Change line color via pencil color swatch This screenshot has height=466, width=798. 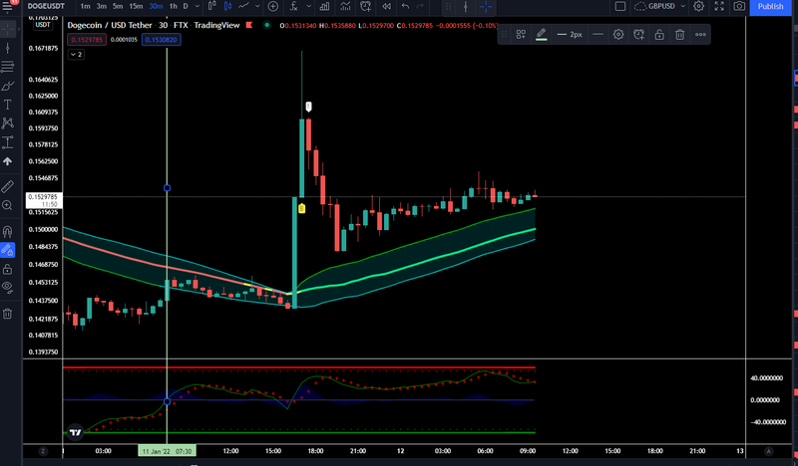click(542, 35)
